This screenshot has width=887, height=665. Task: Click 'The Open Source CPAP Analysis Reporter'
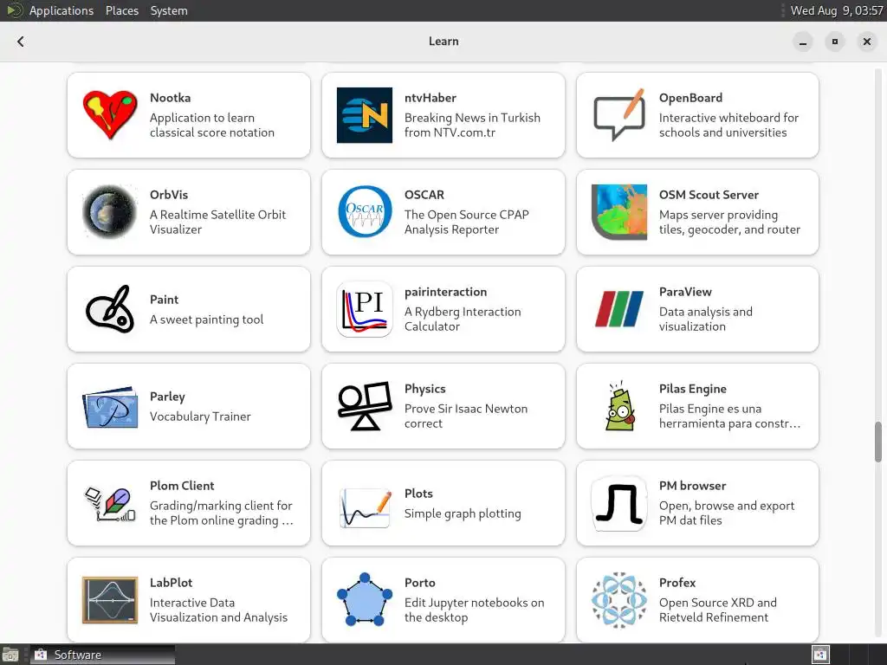[467, 222]
